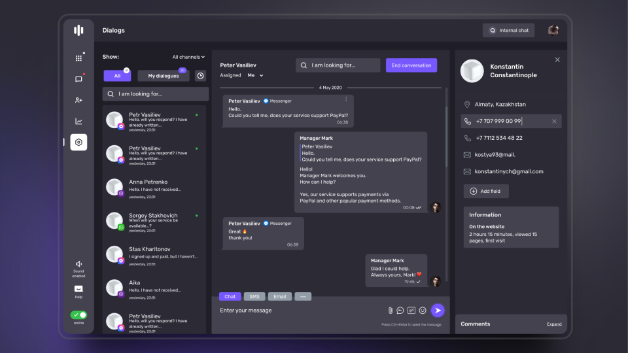This screenshot has height=353, width=628.
Task: Open options menu on first Peter Vasiliev message
Action: click(346, 99)
